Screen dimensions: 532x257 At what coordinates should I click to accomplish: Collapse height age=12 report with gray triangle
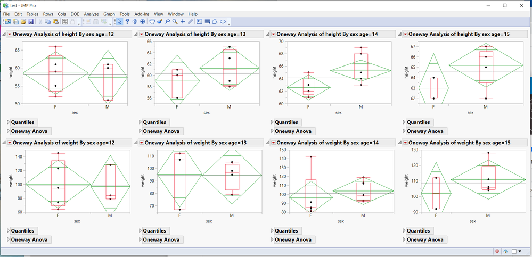tap(4, 35)
